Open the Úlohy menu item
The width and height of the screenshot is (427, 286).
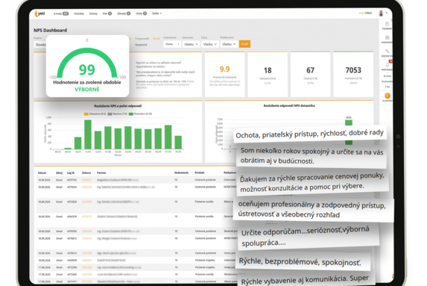tap(141, 13)
